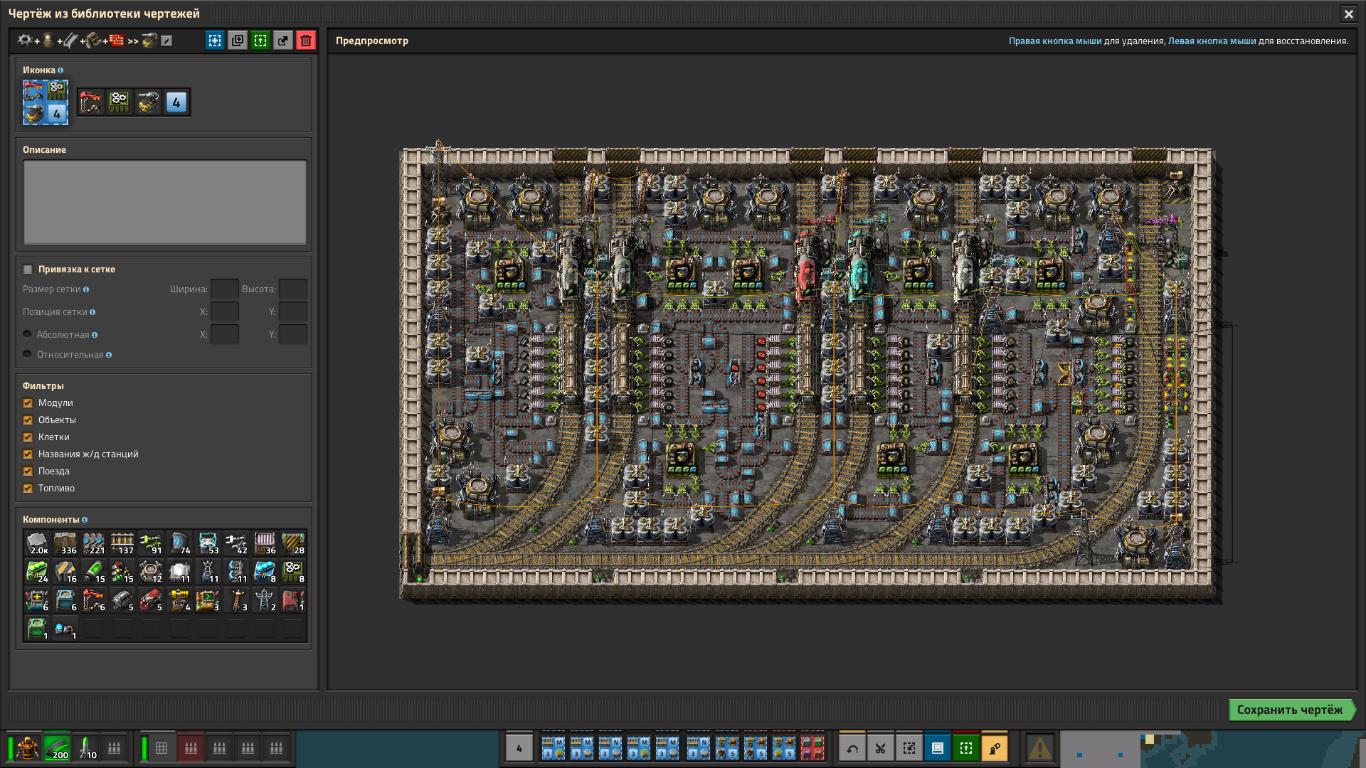The height and width of the screenshot is (768, 1366).
Task: Choose fourth icon slot showing signal 4
Action: [176, 102]
